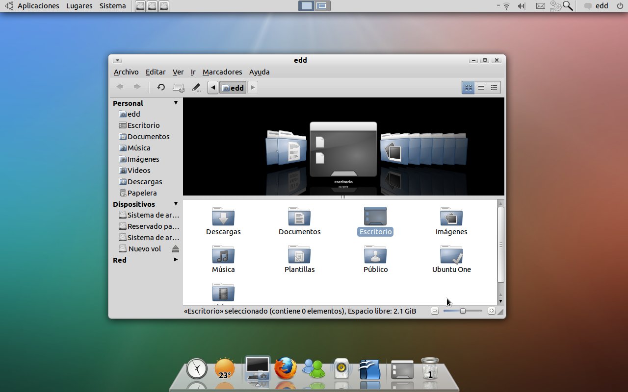Image resolution: width=628 pixels, height=392 pixels.
Task: Expand the Red sidebar section
Action: click(176, 260)
